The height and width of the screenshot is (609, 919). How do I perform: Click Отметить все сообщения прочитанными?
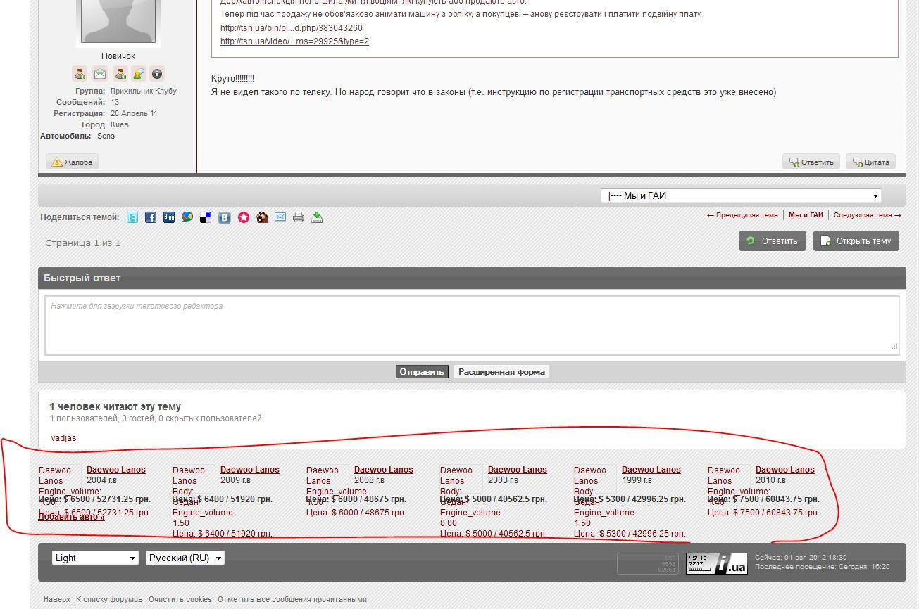pyautogui.click(x=292, y=600)
